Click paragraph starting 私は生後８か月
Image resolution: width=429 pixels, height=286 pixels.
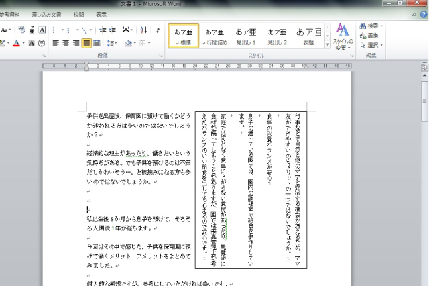click(x=139, y=224)
